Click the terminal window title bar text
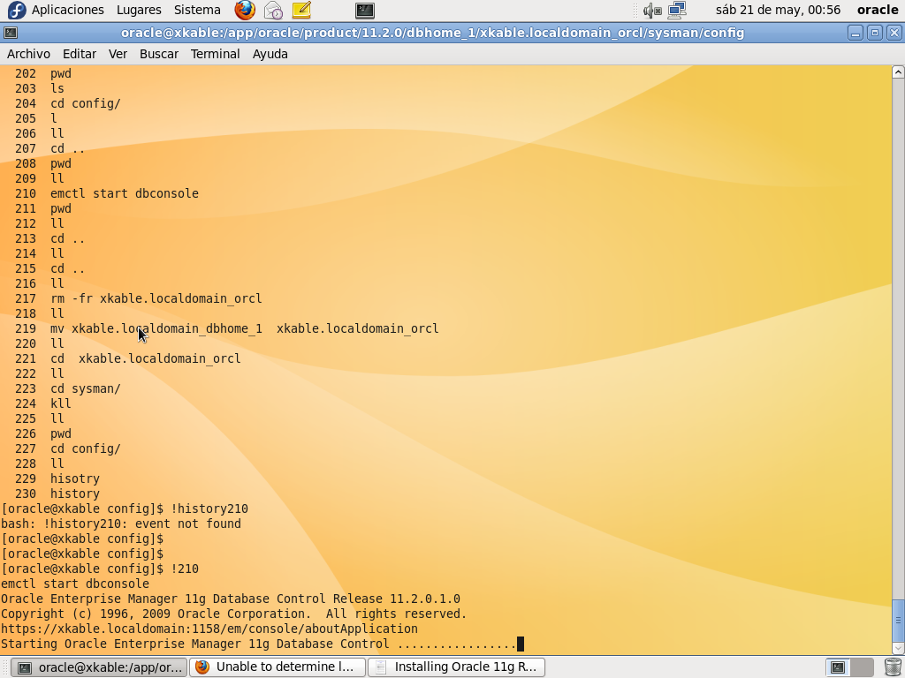This screenshot has width=905, height=678. click(x=432, y=33)
